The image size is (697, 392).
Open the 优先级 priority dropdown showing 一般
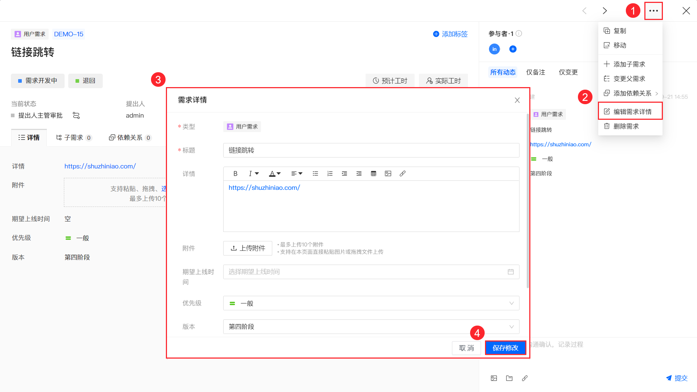(370, 303)
